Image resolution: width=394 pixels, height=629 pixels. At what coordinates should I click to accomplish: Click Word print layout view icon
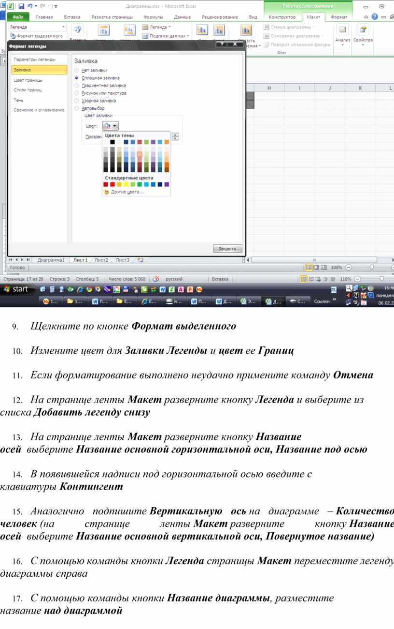(304, 279)
